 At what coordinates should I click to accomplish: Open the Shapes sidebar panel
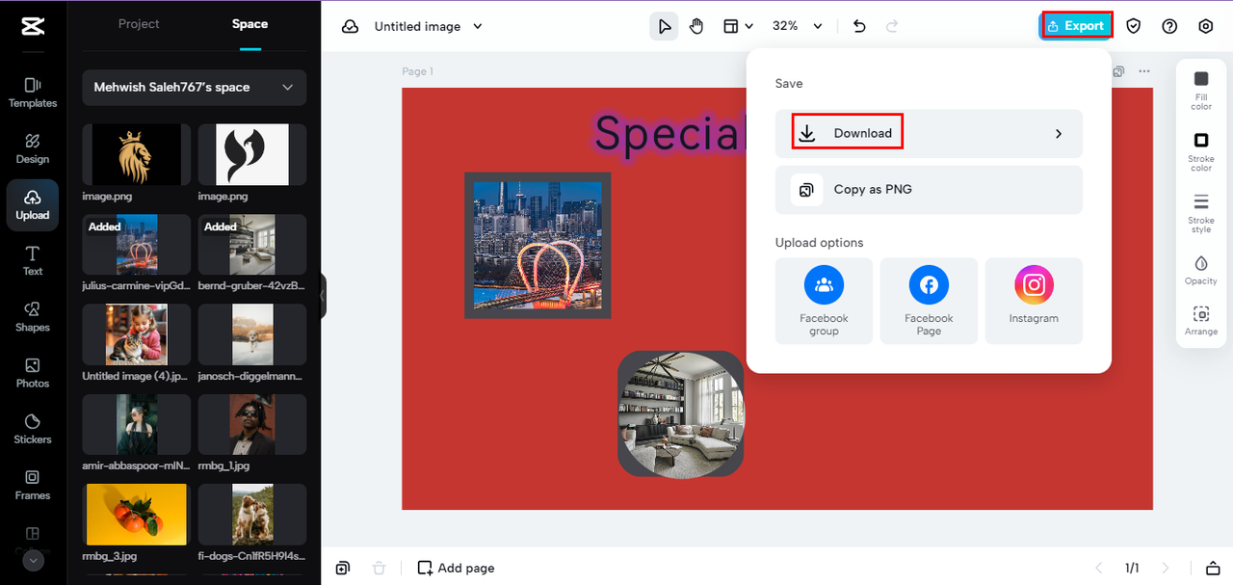[33, 316]
